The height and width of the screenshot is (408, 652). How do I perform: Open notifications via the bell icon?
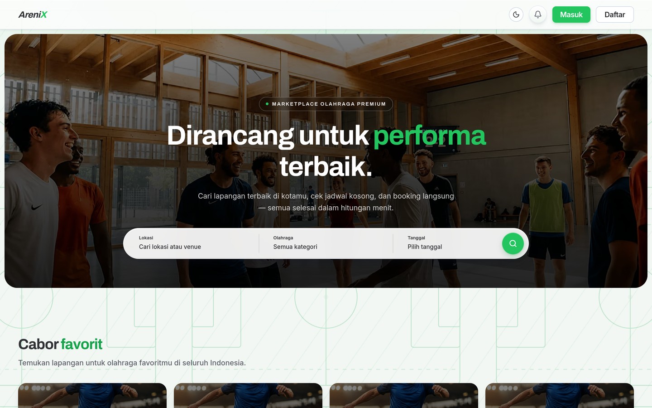pyautogui.click(x=538, y=15)
